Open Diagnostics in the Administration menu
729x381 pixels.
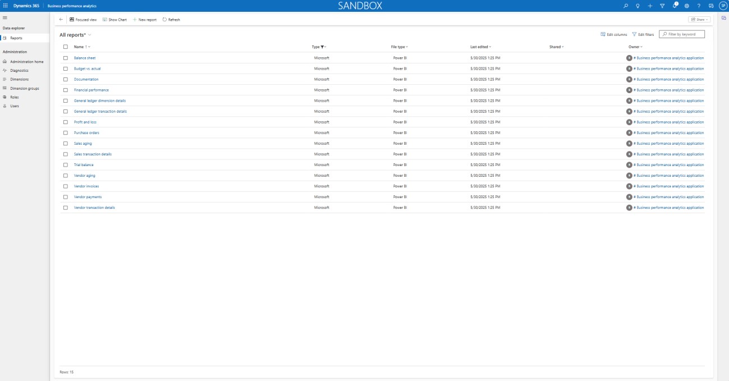(19, 70)
